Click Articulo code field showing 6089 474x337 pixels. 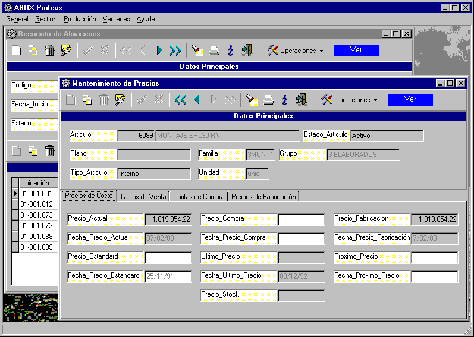[x=136, y=136]
